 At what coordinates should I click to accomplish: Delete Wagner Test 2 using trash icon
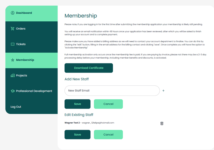click(162, 123)
